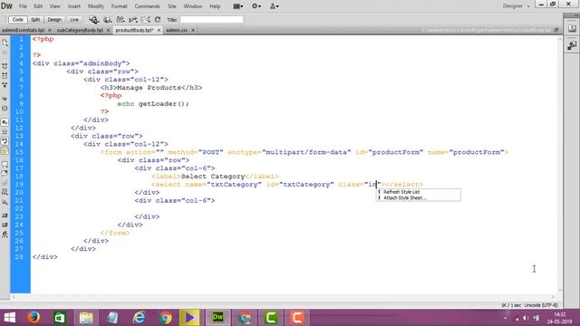Select the productBody.tpl tab

coord(134,30)
